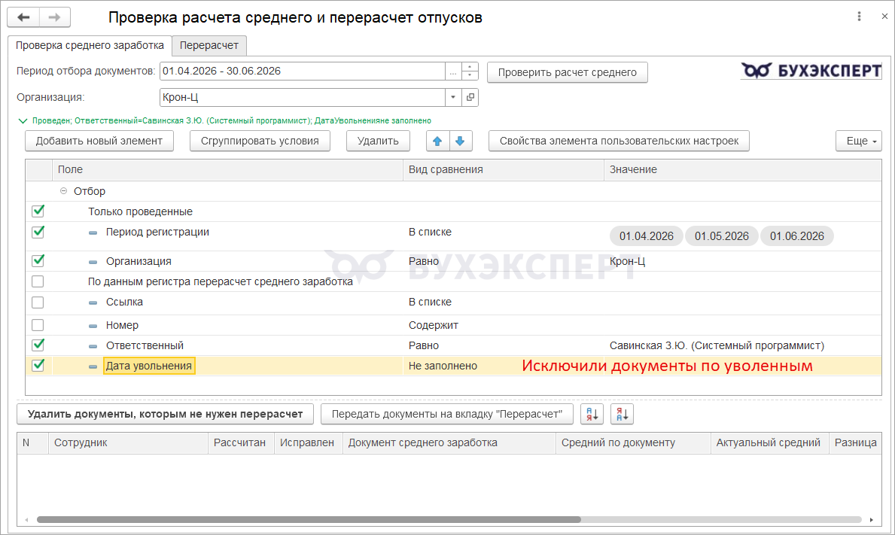Screen dimensions: 895x535
Task: Open the Организация dropdown list
Action: (x=453, y=98)
